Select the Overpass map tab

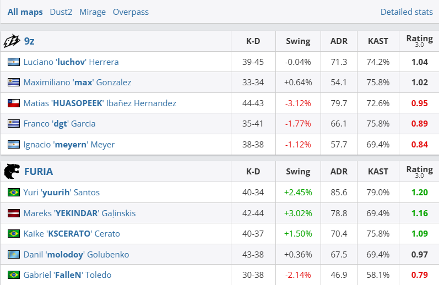(x=131, y=12)
